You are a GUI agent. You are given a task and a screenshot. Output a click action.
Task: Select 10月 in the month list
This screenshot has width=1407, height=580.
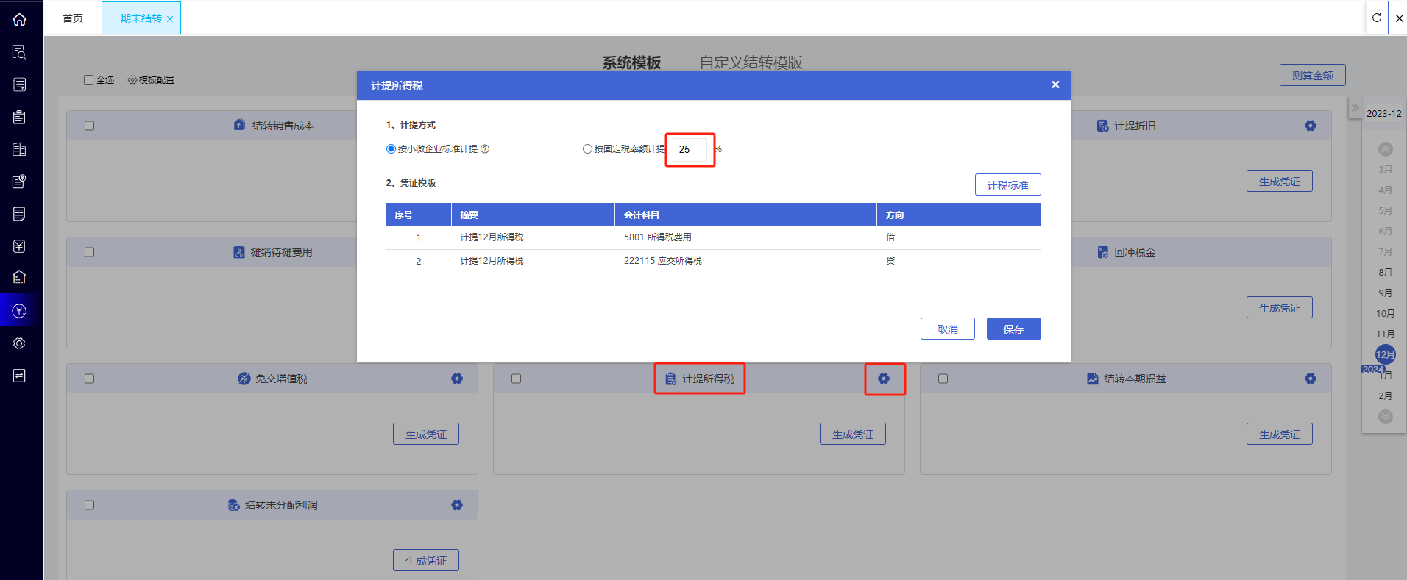[x=1386, y=313]
